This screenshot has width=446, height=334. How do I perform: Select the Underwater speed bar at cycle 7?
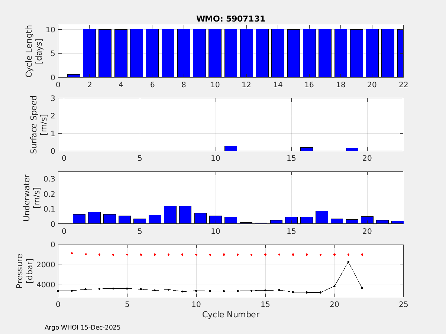click(170, 215)
